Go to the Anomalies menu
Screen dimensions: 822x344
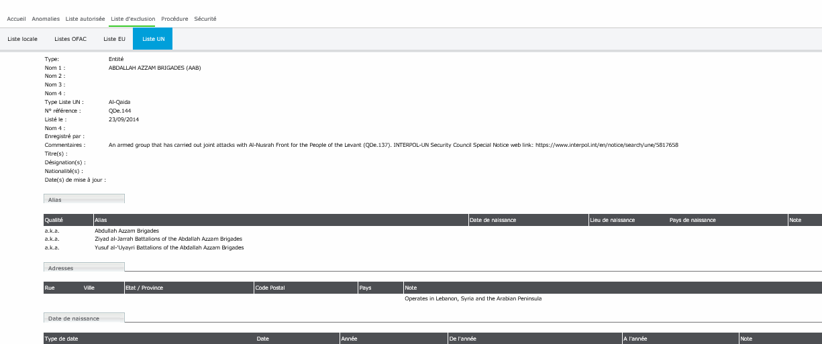(x=46, y=19)
